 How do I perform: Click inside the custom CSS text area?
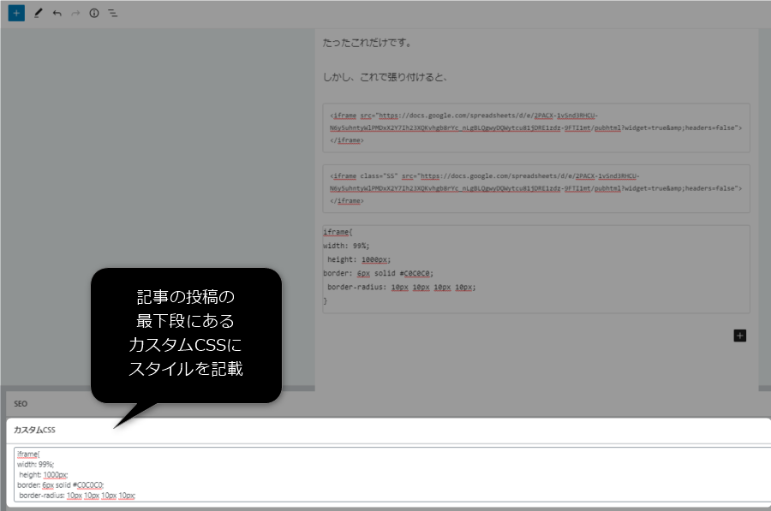click(392, 474)
